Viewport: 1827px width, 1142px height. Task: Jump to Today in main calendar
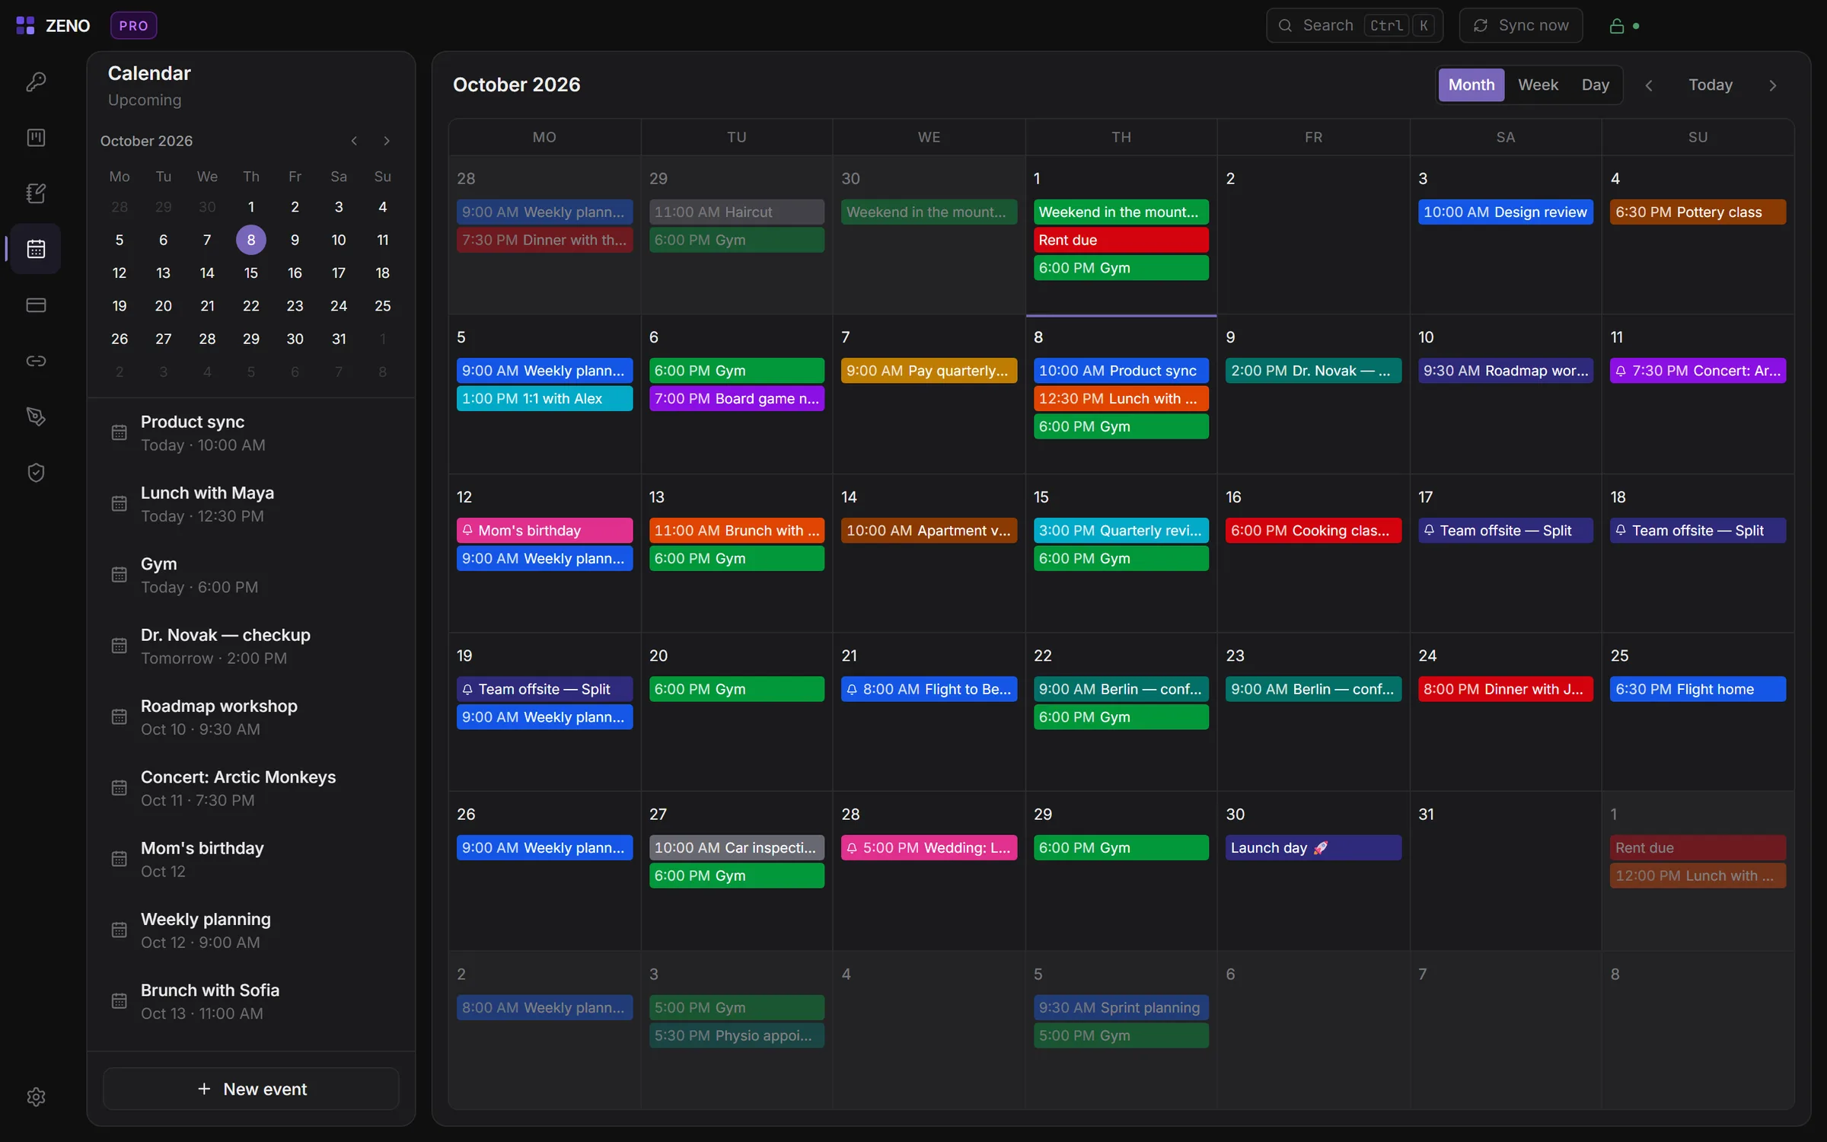pos(1710,85)
